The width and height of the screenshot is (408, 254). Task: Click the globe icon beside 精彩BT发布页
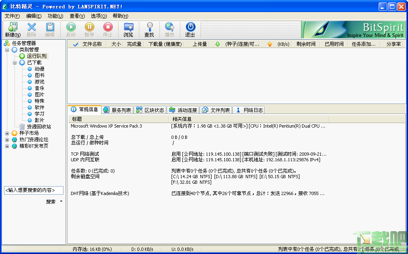[x=14, y=146]
